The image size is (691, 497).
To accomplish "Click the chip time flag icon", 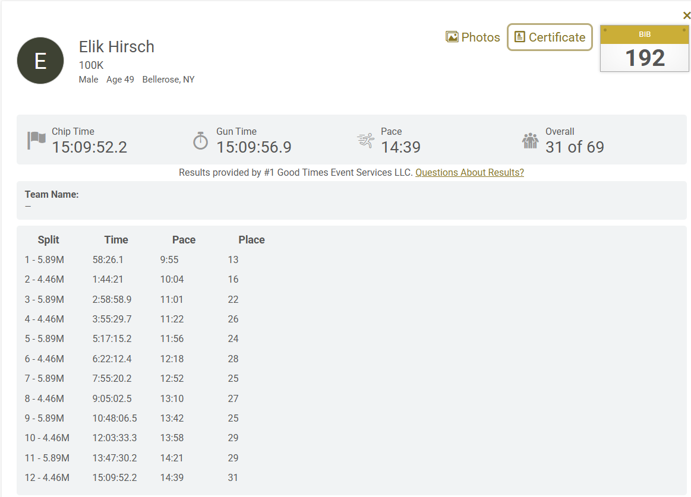I will pyautogui.click(x=36, y=141).
